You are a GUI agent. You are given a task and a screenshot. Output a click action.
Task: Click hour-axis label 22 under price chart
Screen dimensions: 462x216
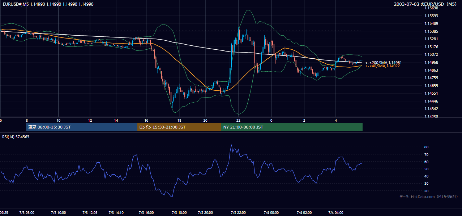[x=238, y=120]
